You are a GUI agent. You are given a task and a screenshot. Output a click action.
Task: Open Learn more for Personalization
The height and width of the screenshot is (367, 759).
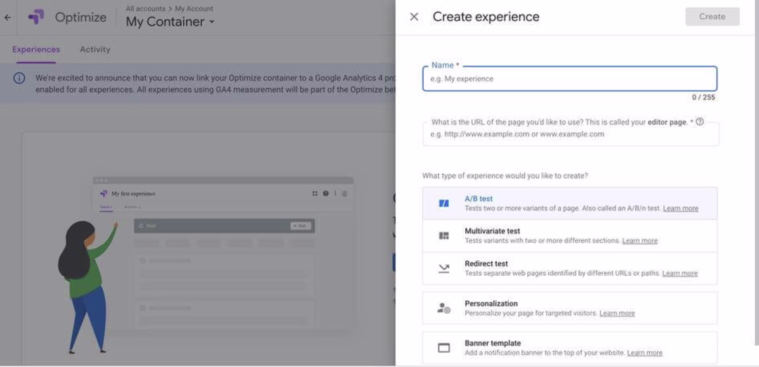(x=617, y=313)
